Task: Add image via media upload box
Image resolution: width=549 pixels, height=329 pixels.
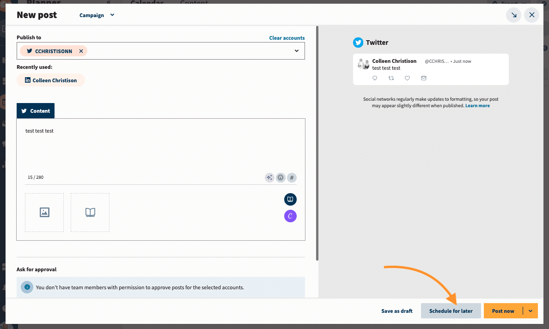Action: click(44, 213)
